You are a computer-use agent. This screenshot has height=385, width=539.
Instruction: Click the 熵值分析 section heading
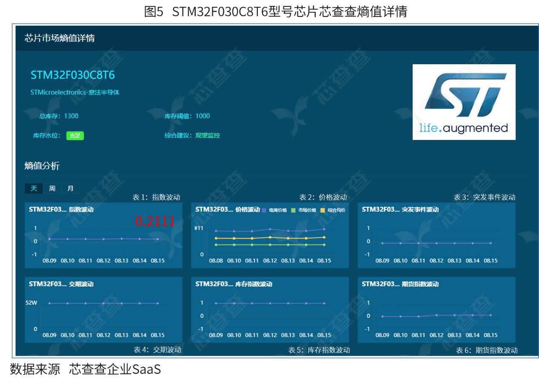point(42,166)
